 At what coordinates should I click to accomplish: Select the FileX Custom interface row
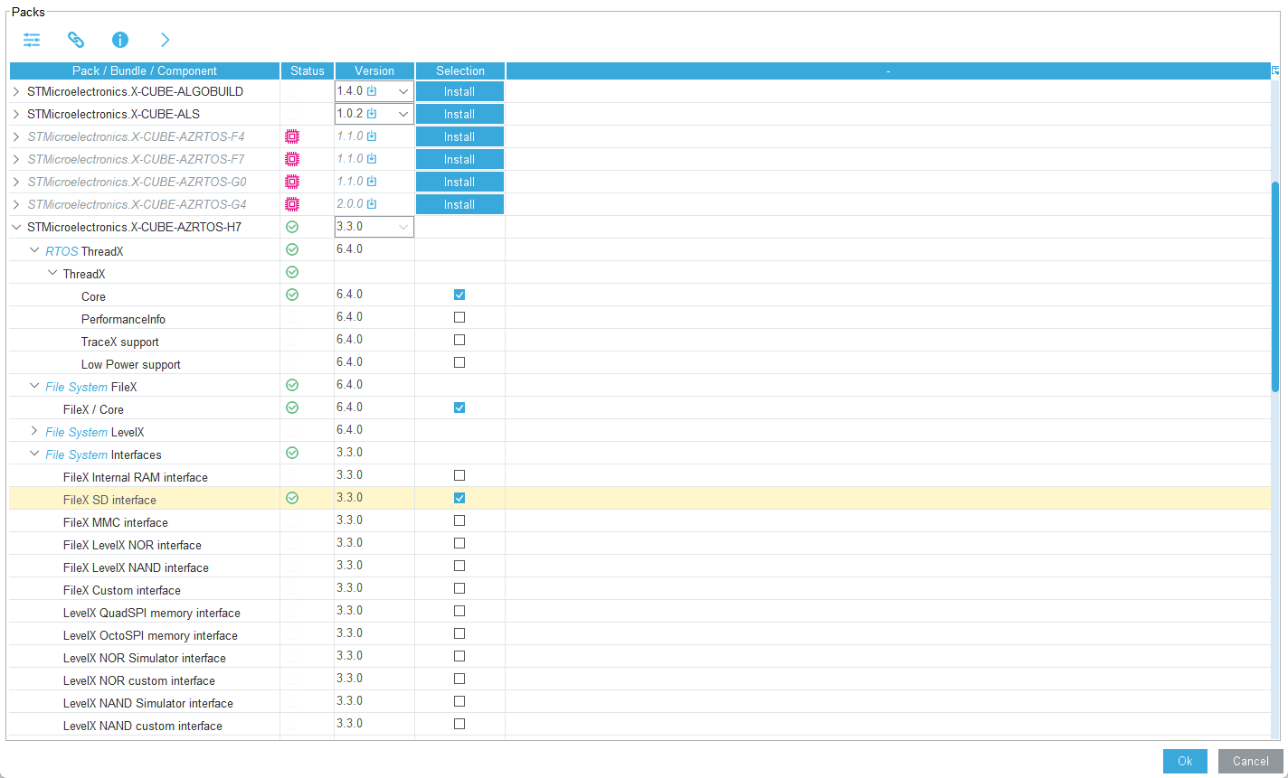pyautogui.click(x=639, y=589)
